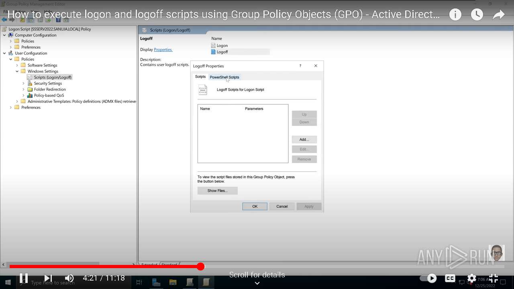This screenshot has width=514, height=289.
Task: Mute the video volume
Action: pos(69,278)
